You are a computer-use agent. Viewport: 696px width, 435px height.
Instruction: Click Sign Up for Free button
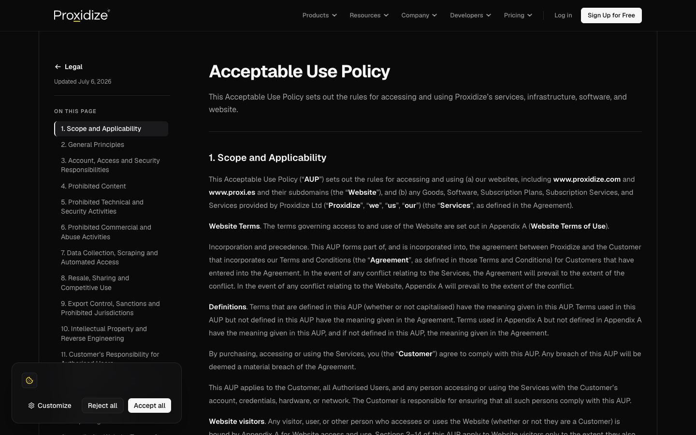[611, 15]
